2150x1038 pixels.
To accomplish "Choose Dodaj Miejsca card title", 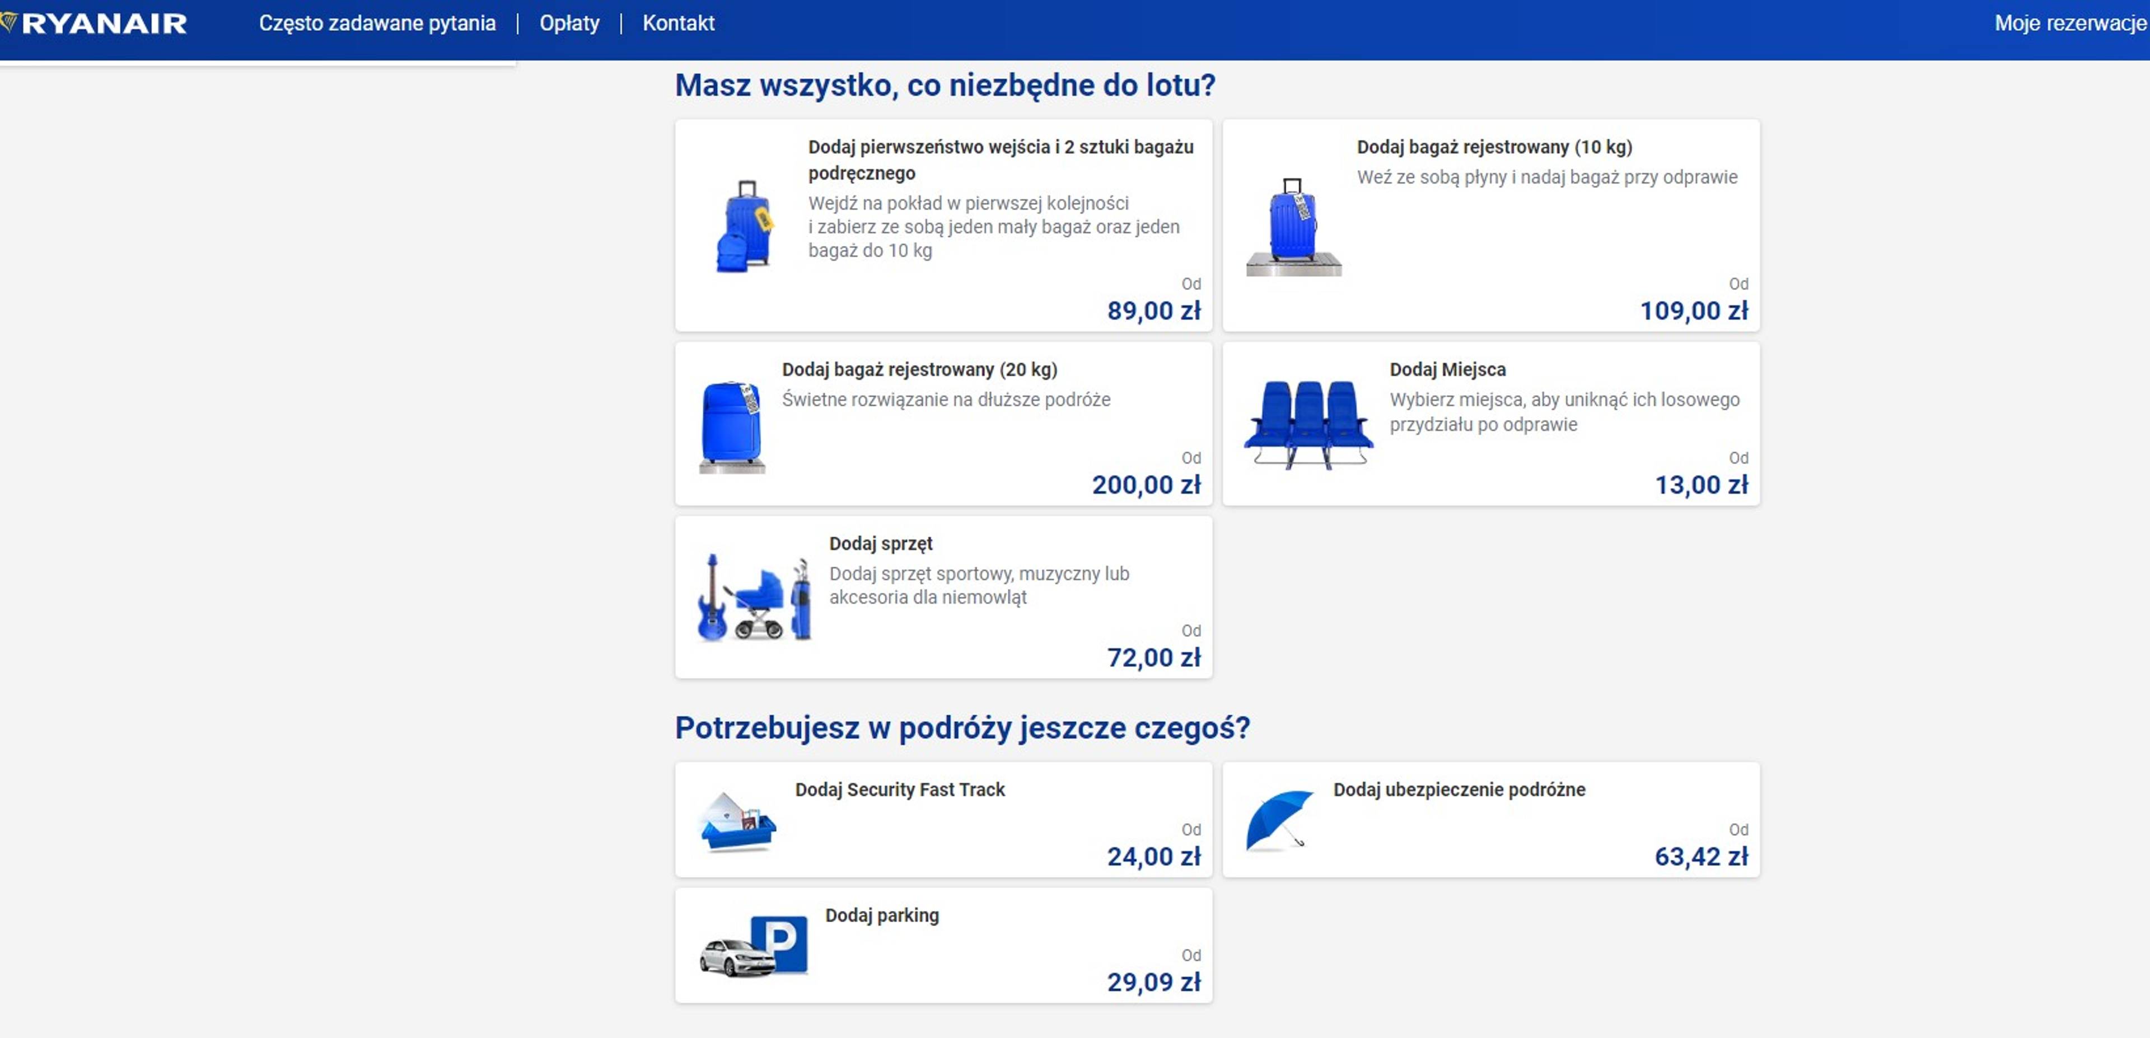I will (x=1447, y=370).
